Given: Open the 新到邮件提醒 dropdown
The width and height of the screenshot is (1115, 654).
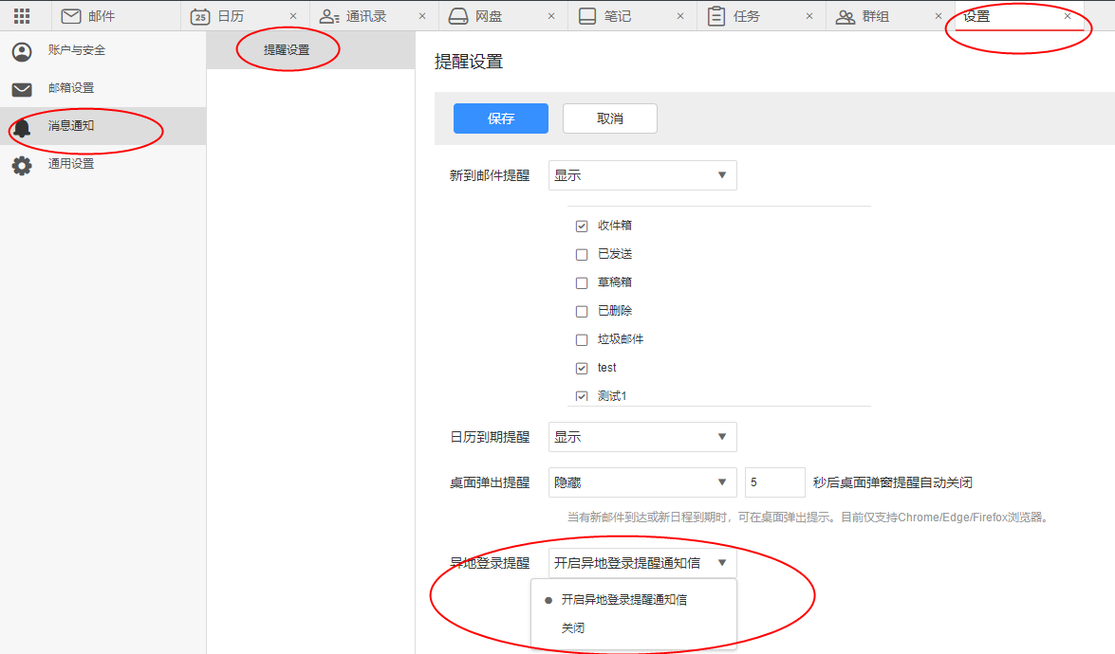Looking at the screenshot, I should 642,175.
